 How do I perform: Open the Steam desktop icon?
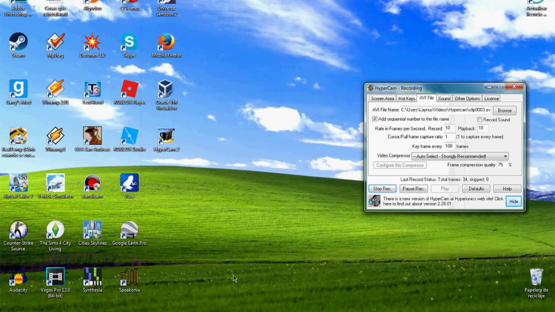[18, 45]
